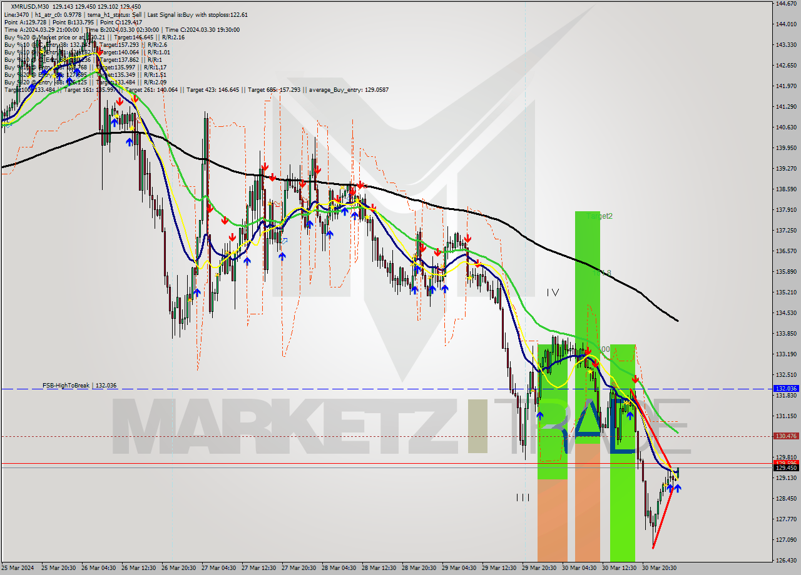Click the 140.630 price axis label
This screenshot has height=575, width=801.
pyautogui.click(x=786, y=127)
